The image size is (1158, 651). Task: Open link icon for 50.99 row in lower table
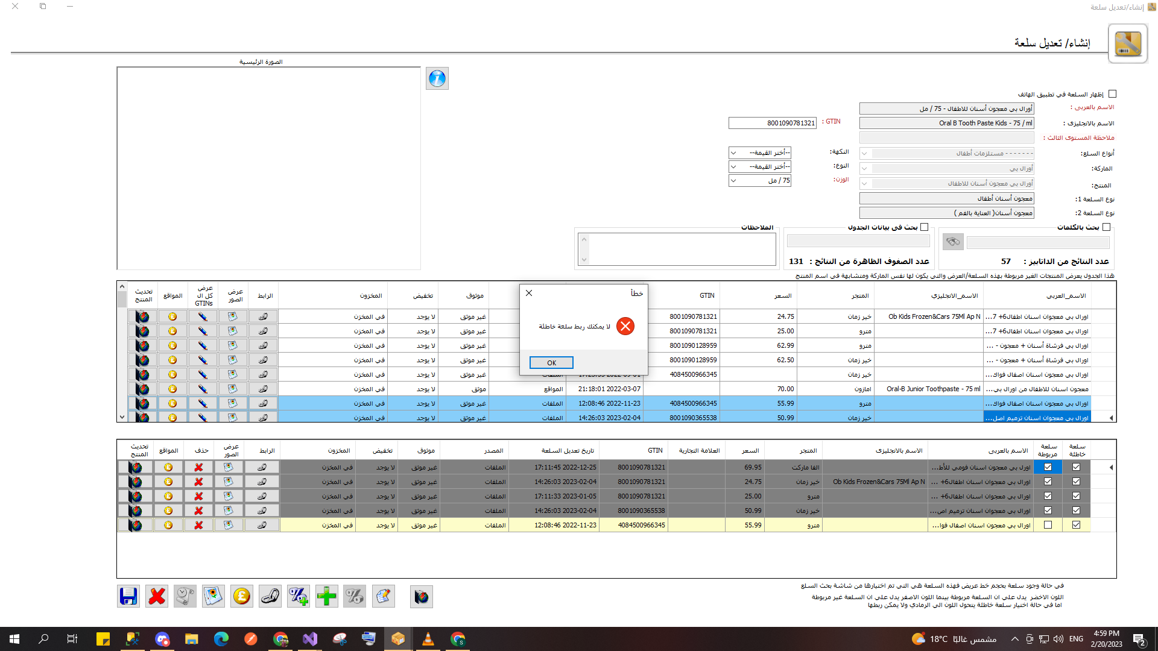pos(262,511)
